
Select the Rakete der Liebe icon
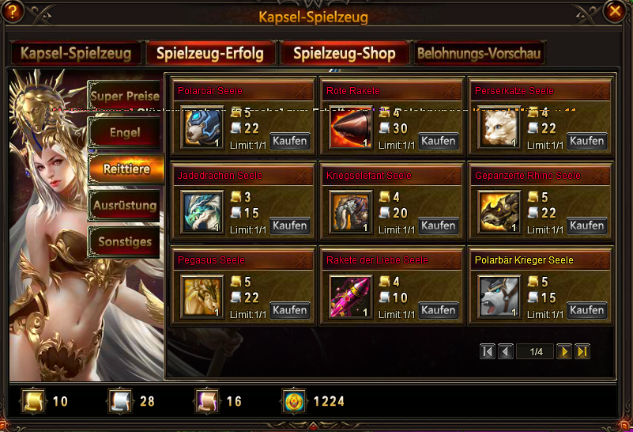point(351,297)
